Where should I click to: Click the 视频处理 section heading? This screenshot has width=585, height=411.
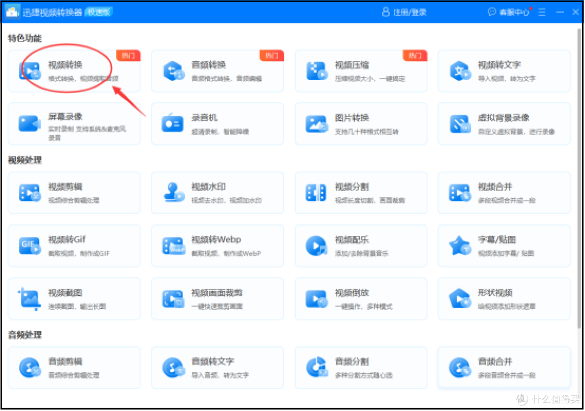pos(25,160)
